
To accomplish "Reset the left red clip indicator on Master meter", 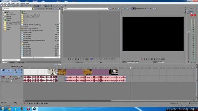I will [x=192, y=15].
